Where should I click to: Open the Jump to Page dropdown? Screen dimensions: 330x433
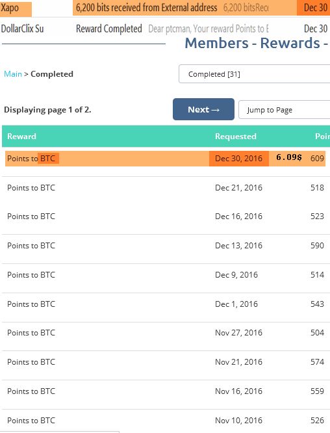tap(284, 110)
